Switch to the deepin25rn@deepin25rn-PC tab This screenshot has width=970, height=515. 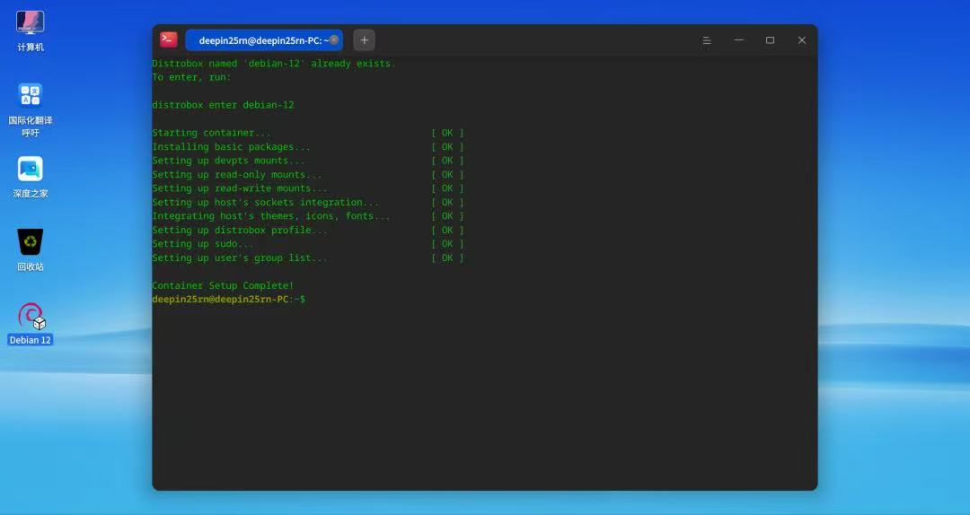pyautogui.click(x=263, y=40)
